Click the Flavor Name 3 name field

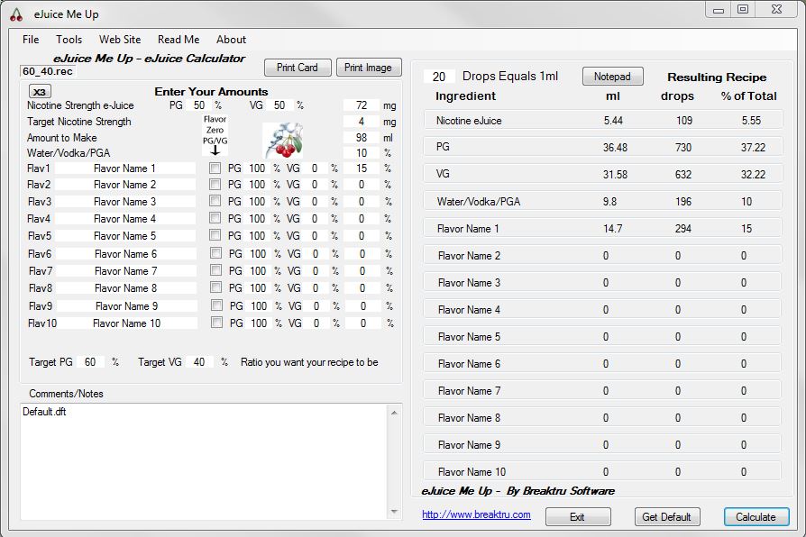pos(125,202)
